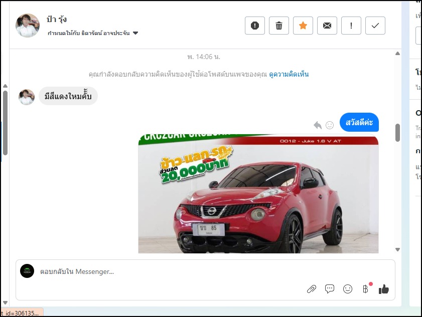Click the chat scrollbar thumb
Screen dimensions: 422x317
(x=397, y=133)
